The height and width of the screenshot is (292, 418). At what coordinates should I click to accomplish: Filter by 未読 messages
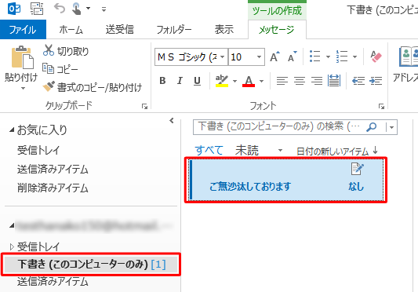click(247, 150)
